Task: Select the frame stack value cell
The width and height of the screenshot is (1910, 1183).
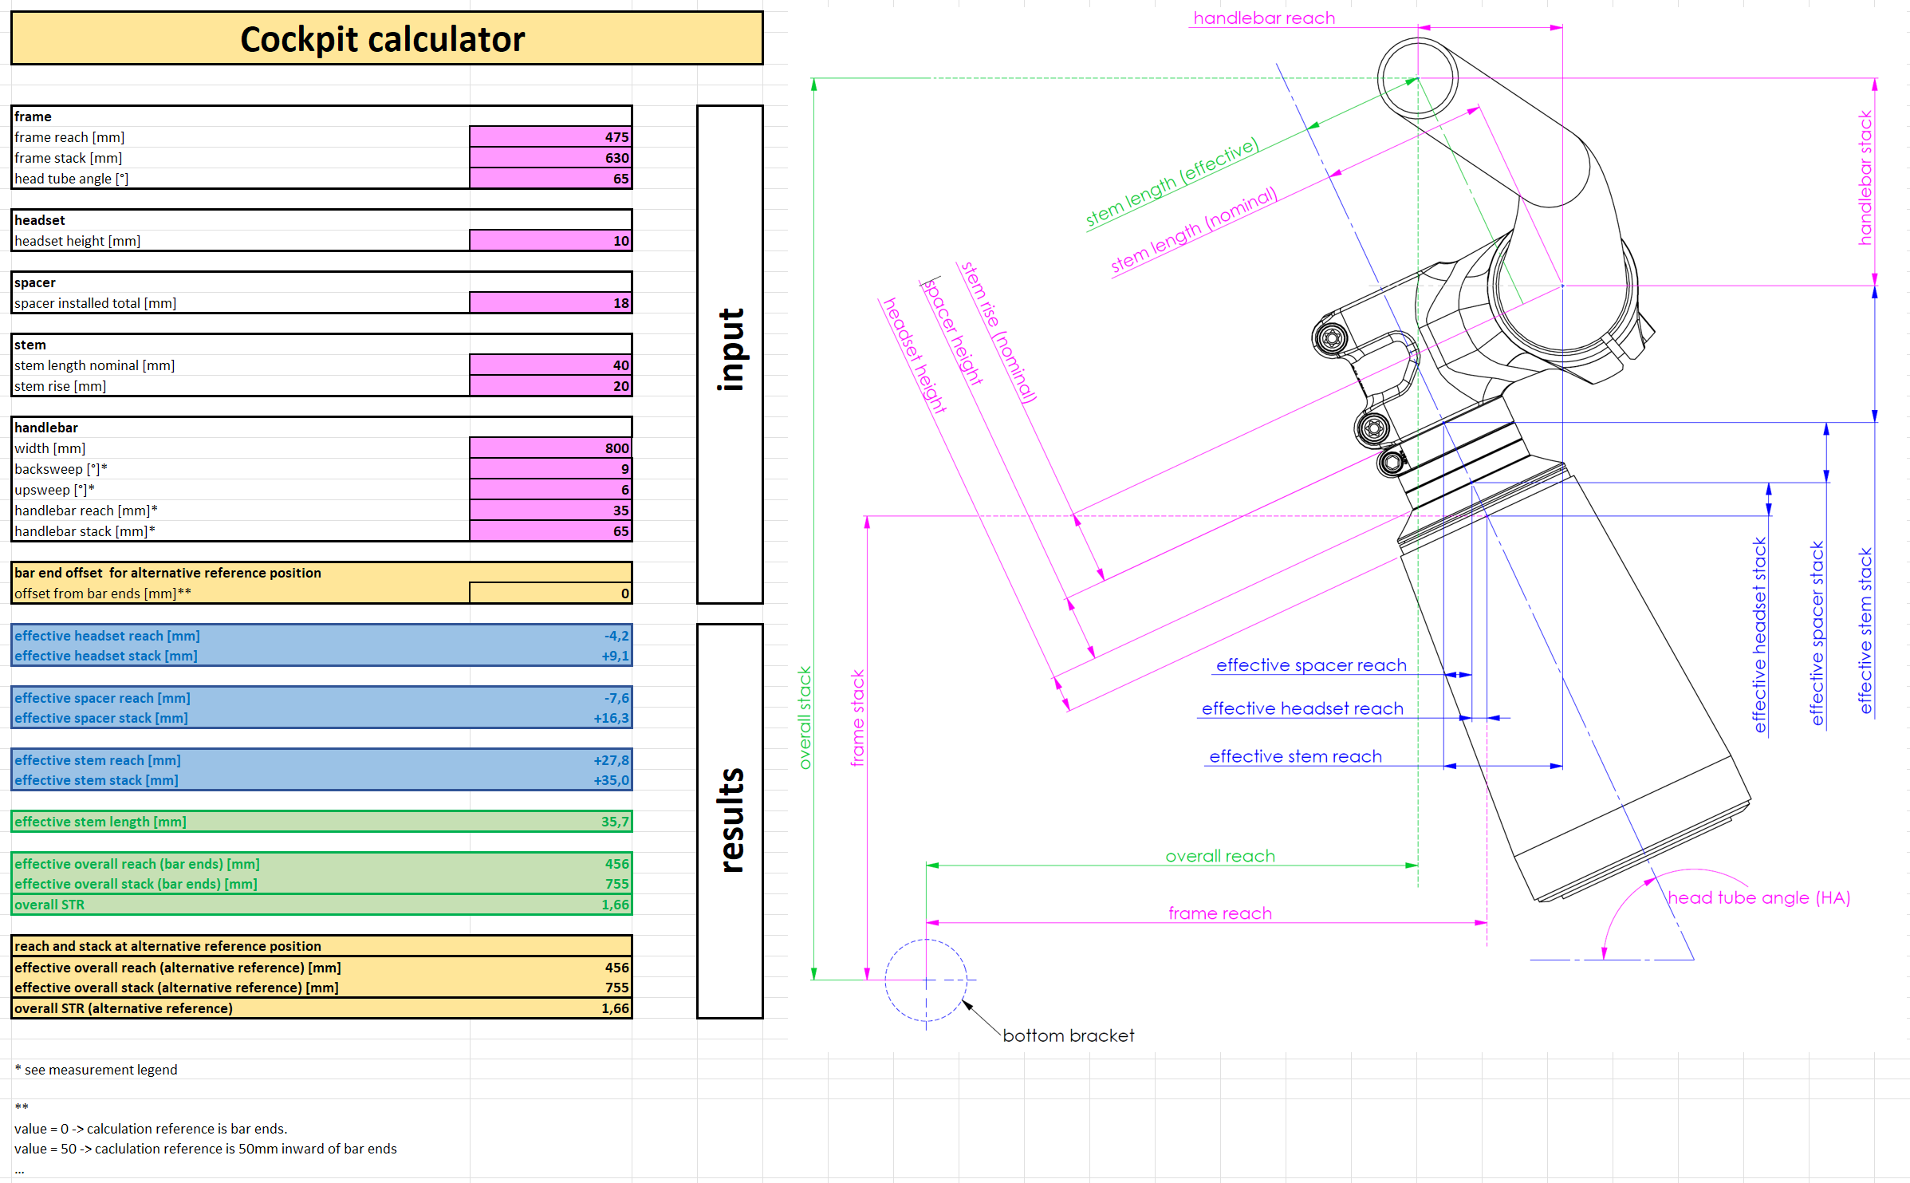Action: coord(550,158)
